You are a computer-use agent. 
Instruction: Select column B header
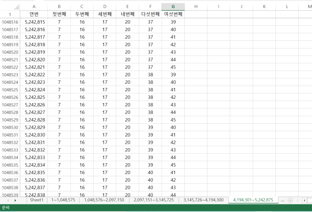tap(59, 7)
